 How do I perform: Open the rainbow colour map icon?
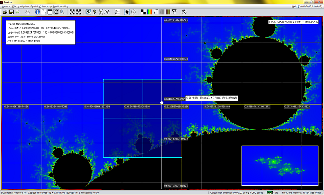(x=149, y=12)
